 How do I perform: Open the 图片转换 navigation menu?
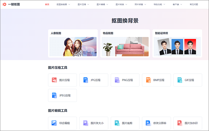coord(120,4)
